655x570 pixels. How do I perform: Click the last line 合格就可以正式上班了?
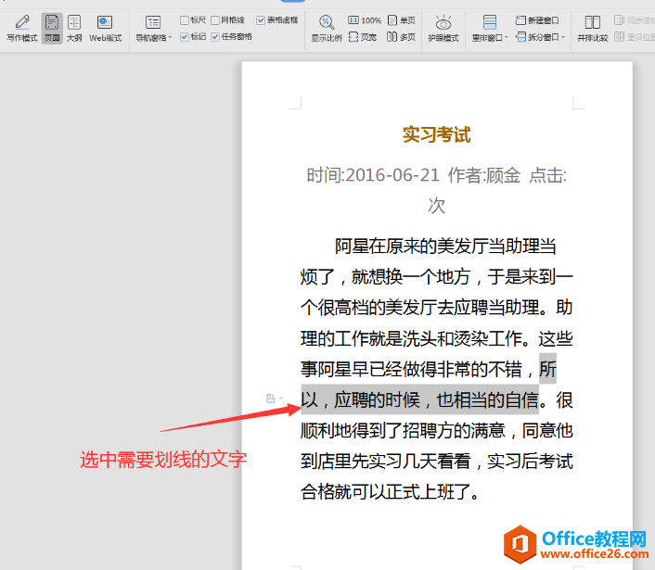pos(391,492)
